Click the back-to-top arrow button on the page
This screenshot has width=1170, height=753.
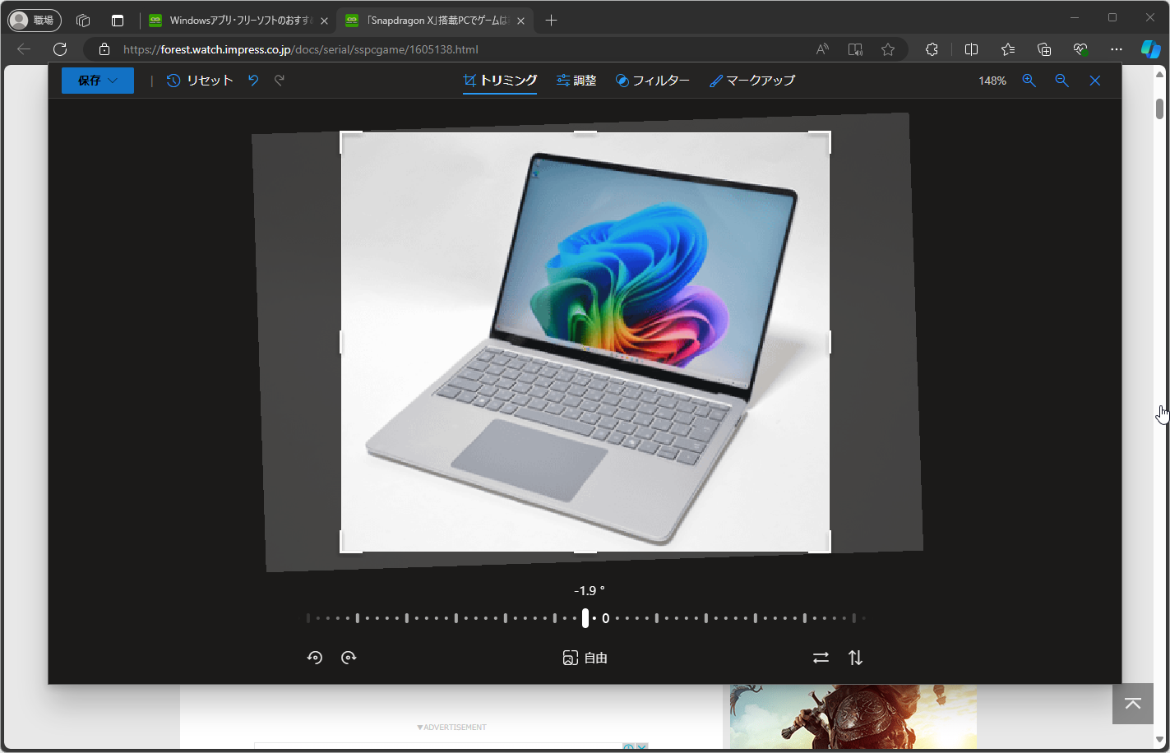click(1133, 704)
